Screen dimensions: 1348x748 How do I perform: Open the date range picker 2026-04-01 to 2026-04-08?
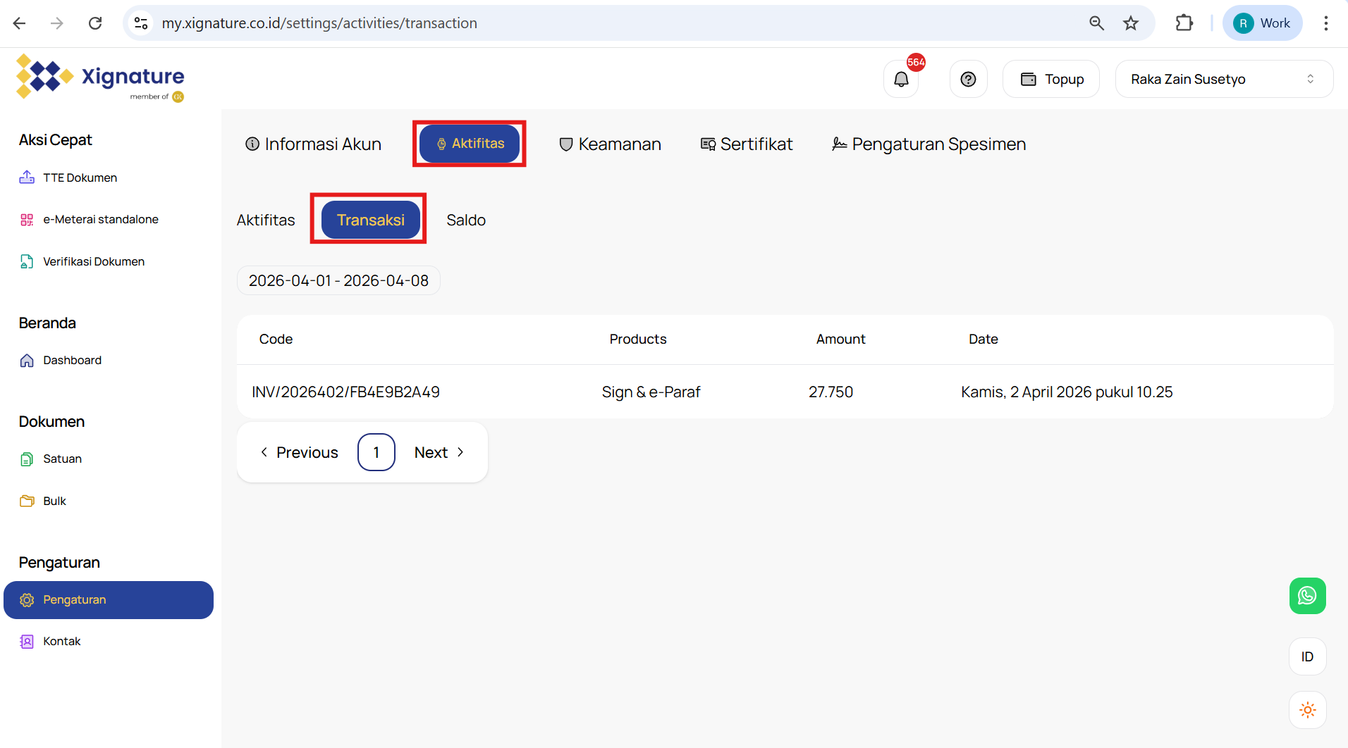point(338,280)
